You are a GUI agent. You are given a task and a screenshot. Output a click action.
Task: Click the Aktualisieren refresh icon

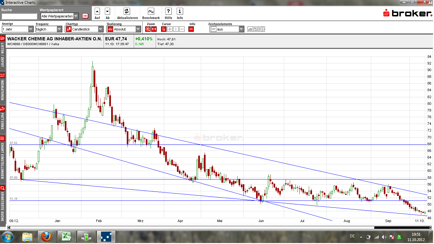pyautogui.click(x=127, y=11)
